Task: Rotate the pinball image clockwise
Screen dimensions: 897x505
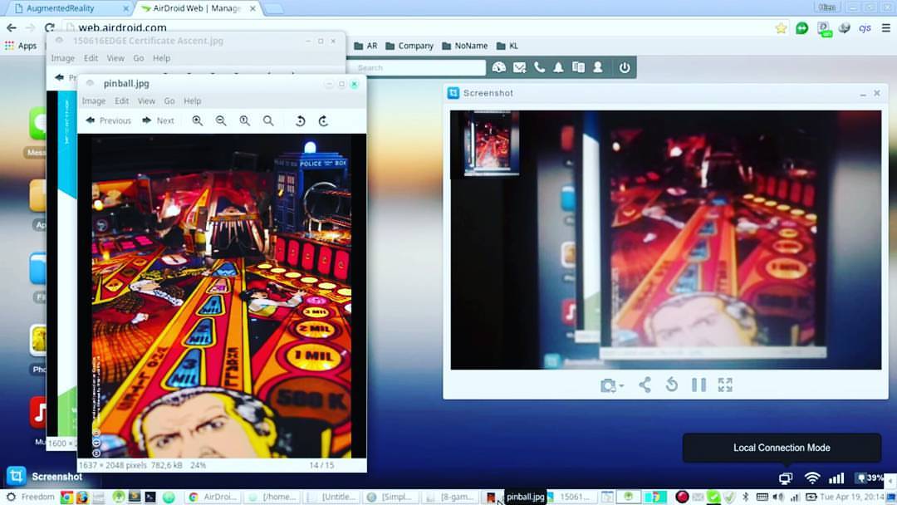Action: [x=323, y=120]
